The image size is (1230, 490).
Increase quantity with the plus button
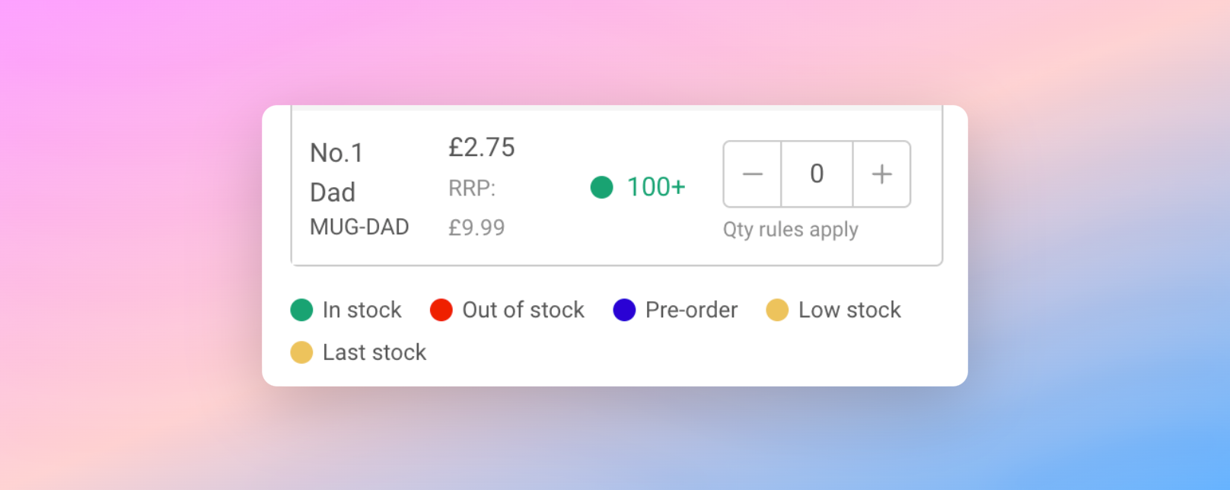[881, 174]
